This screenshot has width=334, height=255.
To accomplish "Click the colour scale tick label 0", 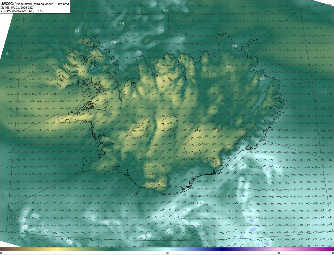I will (1, 253).
